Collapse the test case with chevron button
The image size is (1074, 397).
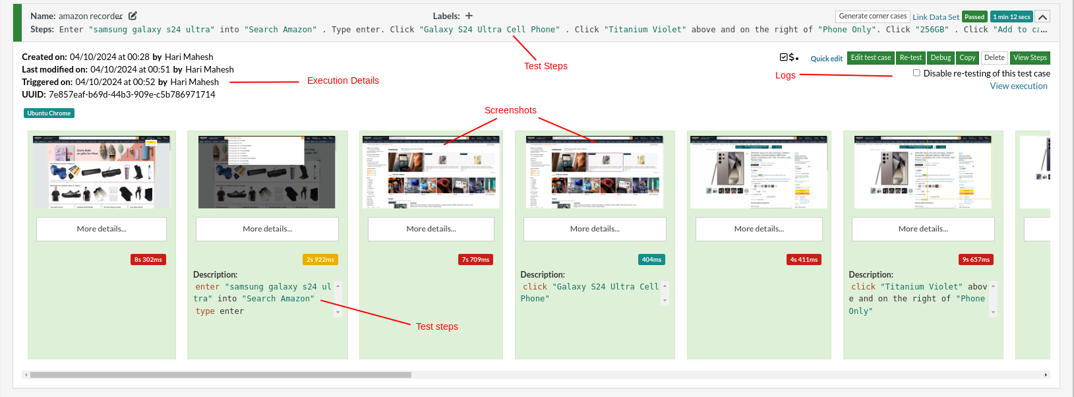tap(1042, 17)
